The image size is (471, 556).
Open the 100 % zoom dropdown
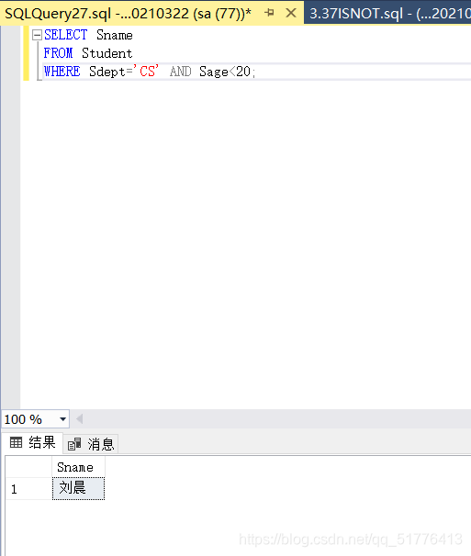click(x=62, y=419)
